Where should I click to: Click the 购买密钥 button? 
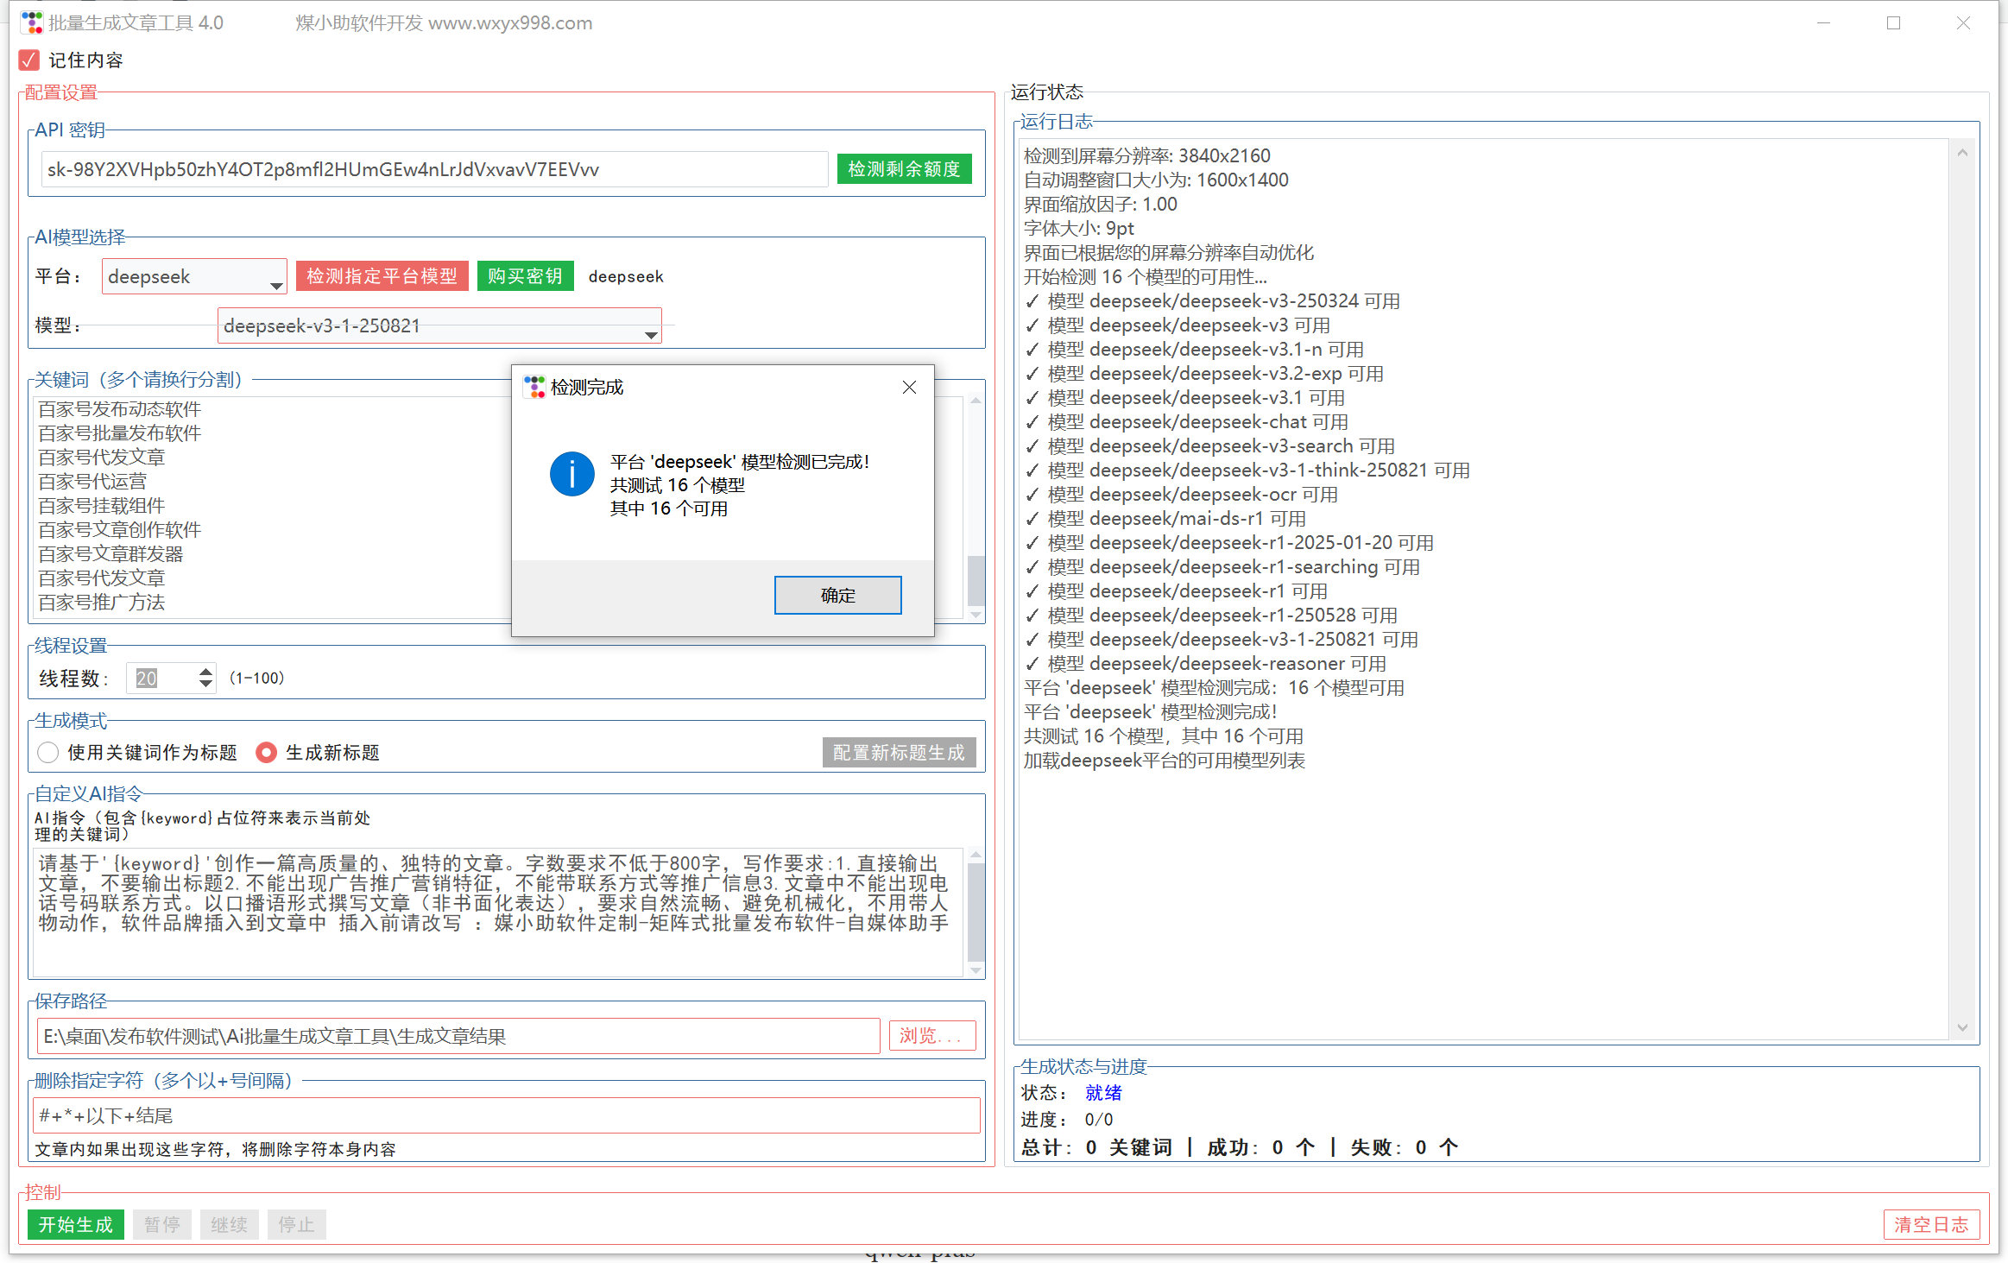point(525,276)
